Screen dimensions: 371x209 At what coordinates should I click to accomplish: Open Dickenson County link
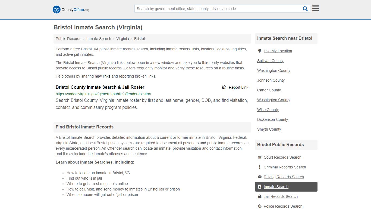coord(272,119)
